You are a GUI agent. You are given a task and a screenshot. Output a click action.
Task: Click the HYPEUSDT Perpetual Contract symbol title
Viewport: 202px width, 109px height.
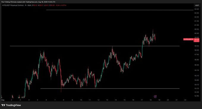[x=13, y=5]
